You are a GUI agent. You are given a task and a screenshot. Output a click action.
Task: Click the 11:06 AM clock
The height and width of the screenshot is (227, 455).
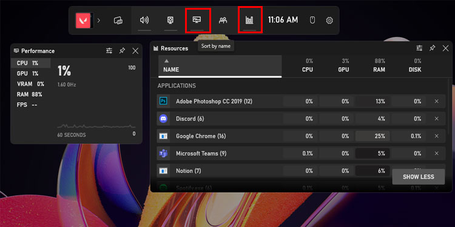pos(283,20)
